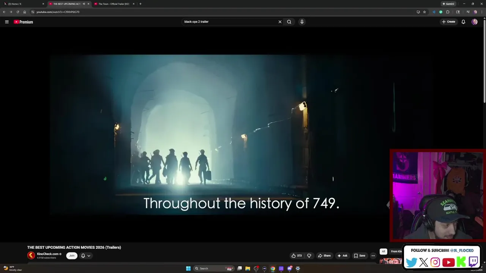Viewport: 486px width, 273px height.
Task: View site information icon
Action: pyautogui.click(x=33, y=12)
